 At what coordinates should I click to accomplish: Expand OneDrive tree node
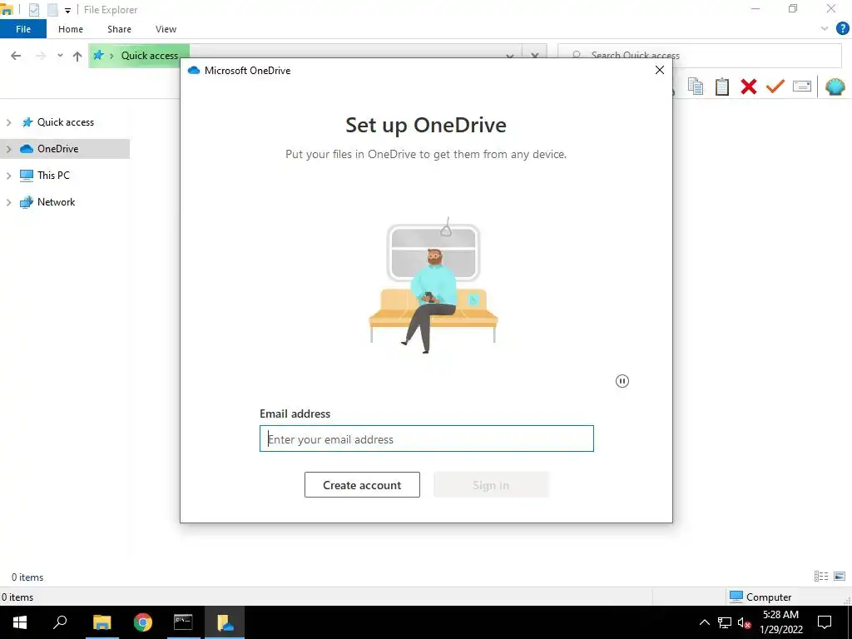tap(8, 149)
